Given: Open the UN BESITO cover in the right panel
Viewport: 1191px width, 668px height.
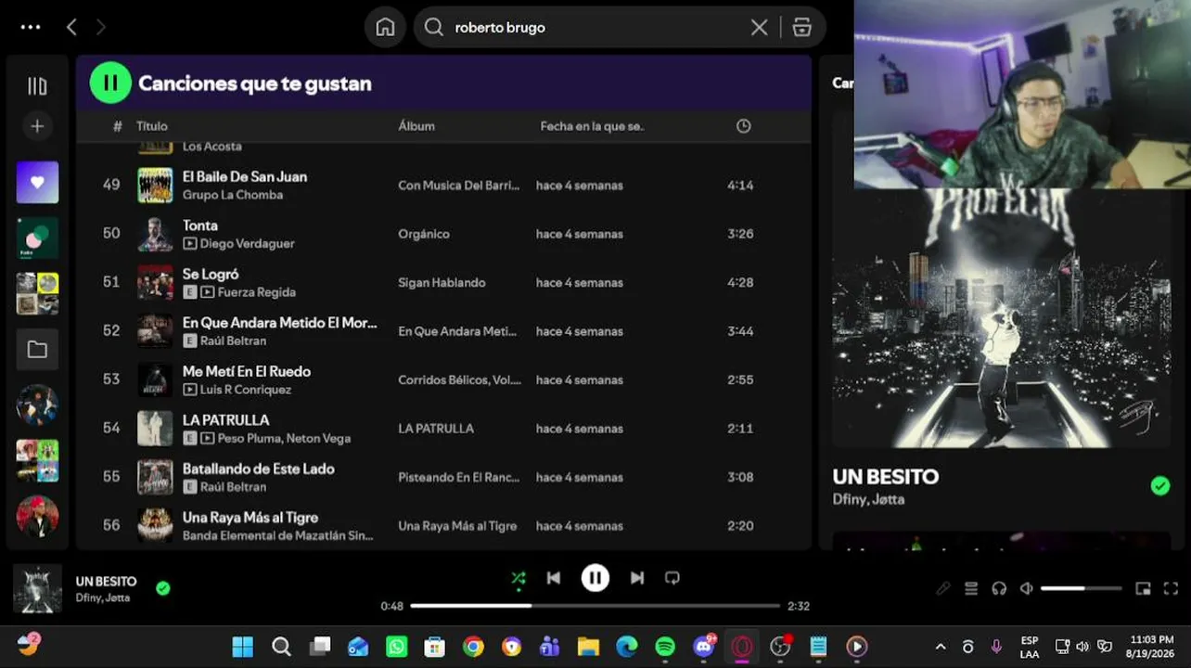Looking at the screenshot, I should click(1001, 318).
